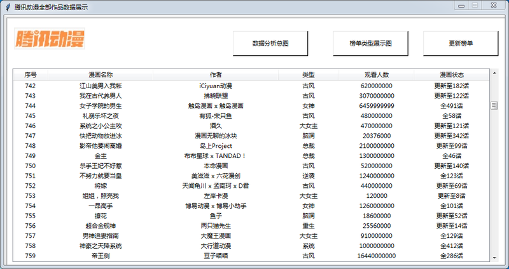The image size is (509, 269).
Task: Click status cell 更新至8话
Action: click(x=452, y=196)
